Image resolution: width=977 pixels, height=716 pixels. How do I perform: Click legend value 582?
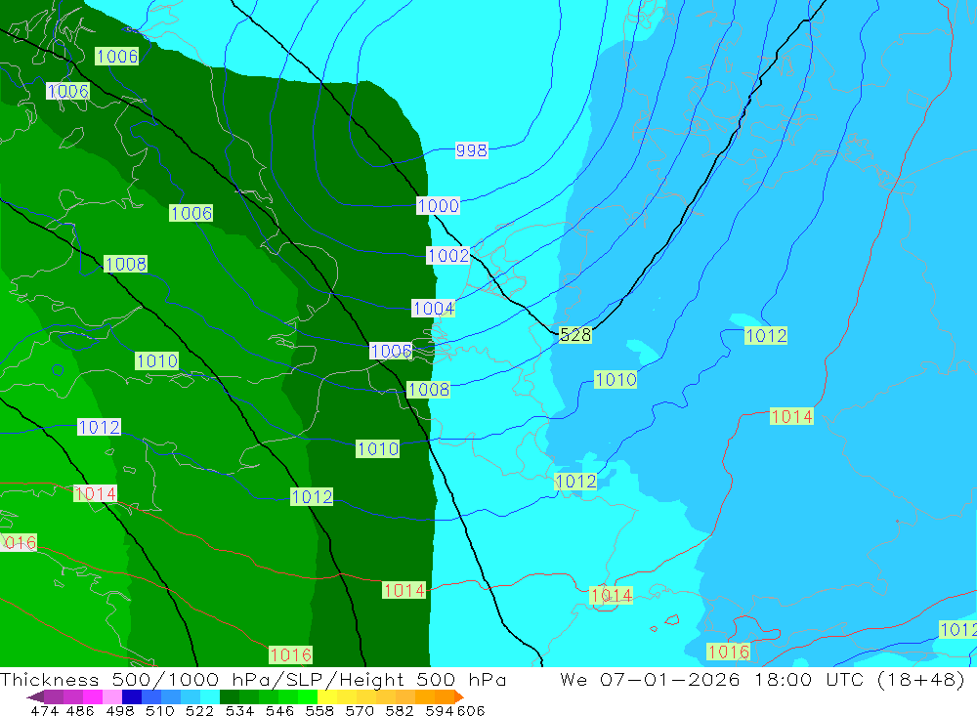(x=399, y=711)
